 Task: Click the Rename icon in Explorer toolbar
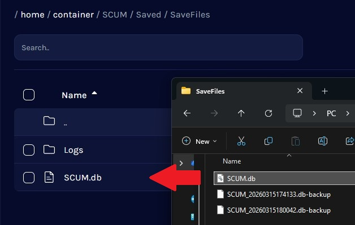pyautogui.click(x=323, y=141)
